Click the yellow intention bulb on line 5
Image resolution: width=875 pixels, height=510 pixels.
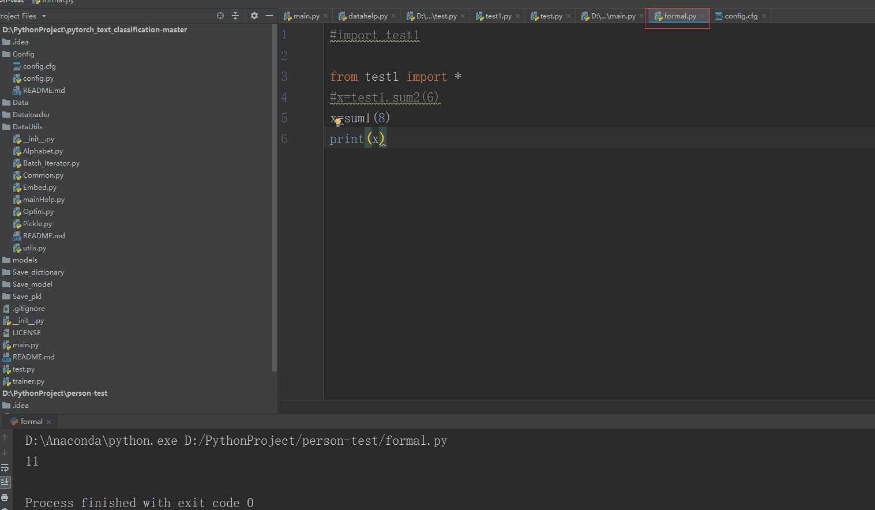tap(338, 122)
